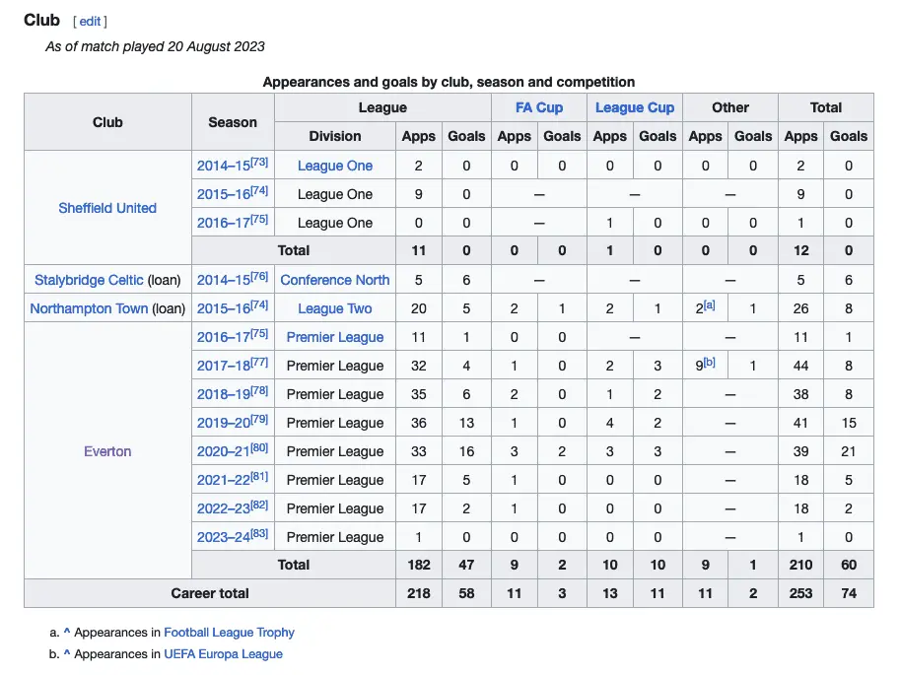Image resolution: width=900 pixels, height=675 pixels.
Task: Open the 2014–15 Sheffield United season link
Action: 223,166
